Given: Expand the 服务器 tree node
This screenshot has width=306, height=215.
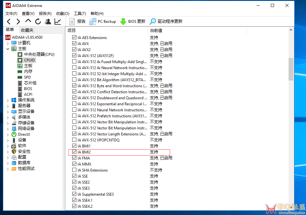Looking at the screenshot, I should click(x=8, y=106).
